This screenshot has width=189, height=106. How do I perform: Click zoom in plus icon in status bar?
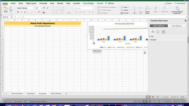177,97
